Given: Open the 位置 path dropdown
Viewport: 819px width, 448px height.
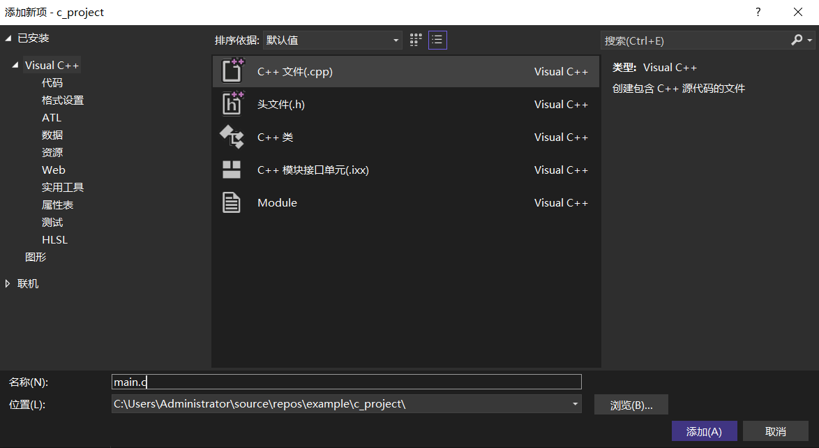Looking at the screenshot, I should coord(575,404).
